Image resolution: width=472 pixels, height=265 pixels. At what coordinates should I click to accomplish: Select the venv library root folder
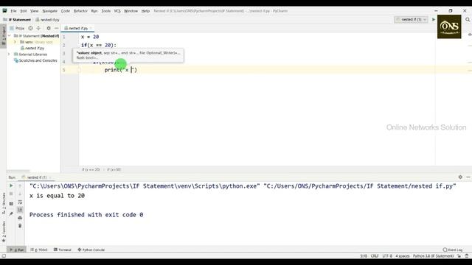click(36, 42)
